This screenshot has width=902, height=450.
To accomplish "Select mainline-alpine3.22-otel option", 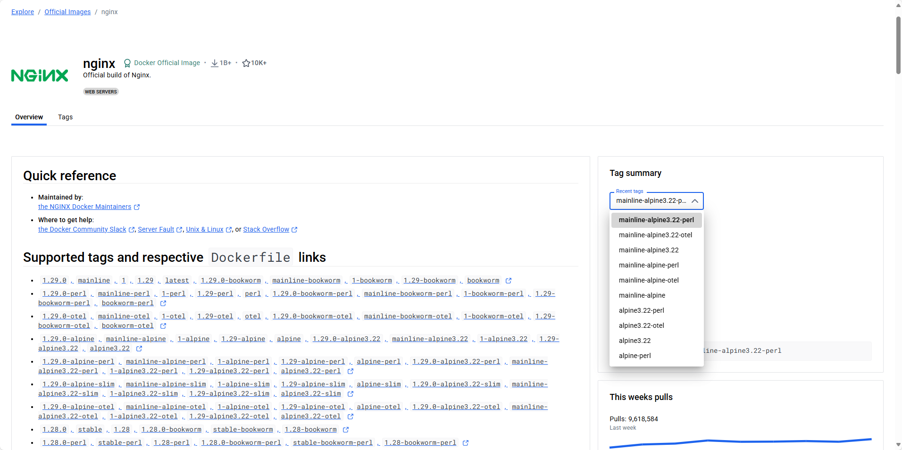I will click(x=656, y=235).
